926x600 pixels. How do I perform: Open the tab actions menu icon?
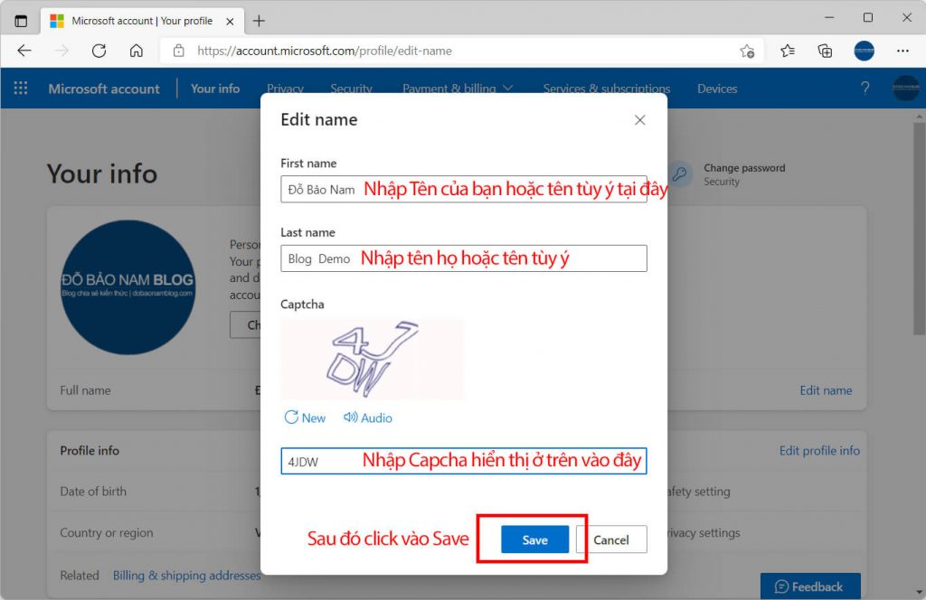(x=21, y=22)
